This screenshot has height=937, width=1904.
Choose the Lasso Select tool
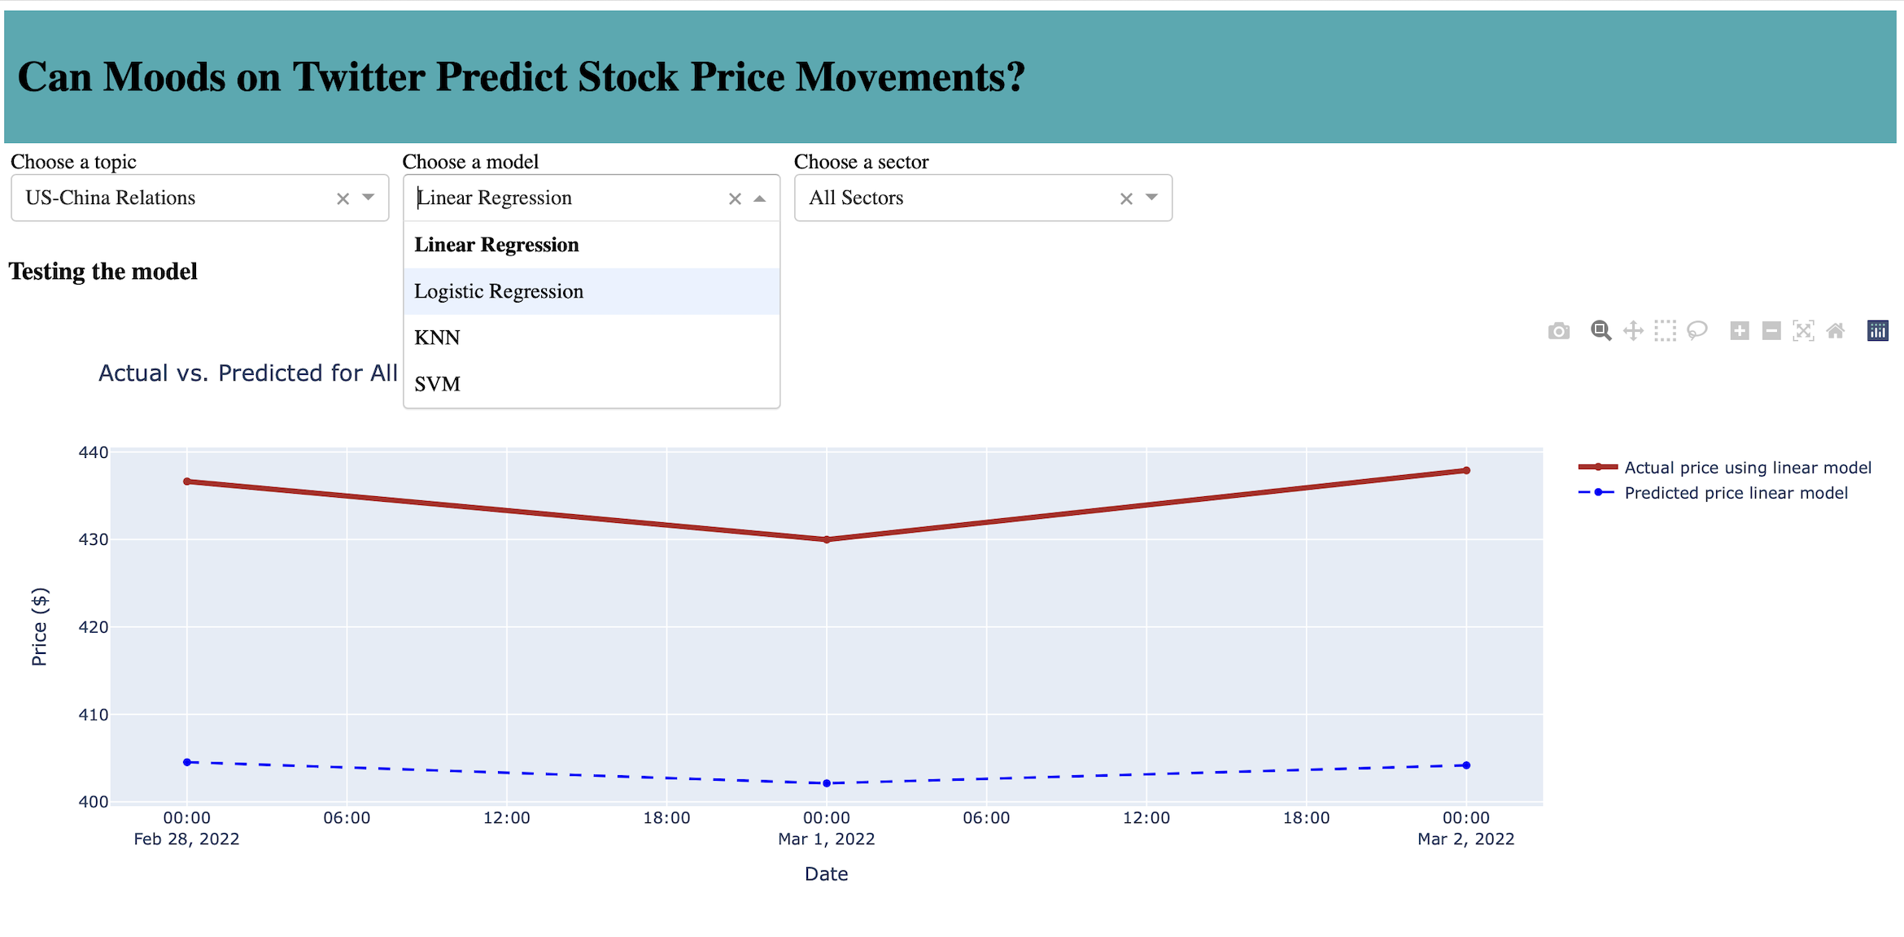coord(1697,331)
